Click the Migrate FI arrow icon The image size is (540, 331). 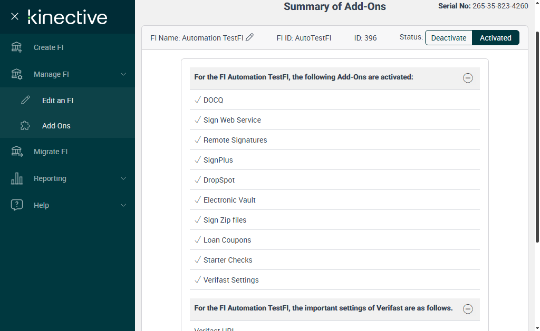17,152
